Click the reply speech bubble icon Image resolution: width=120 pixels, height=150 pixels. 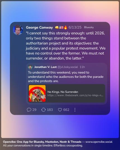pos(29,110)
